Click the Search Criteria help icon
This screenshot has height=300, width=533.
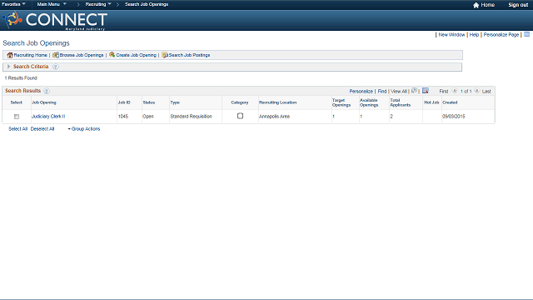click(56, 67)
